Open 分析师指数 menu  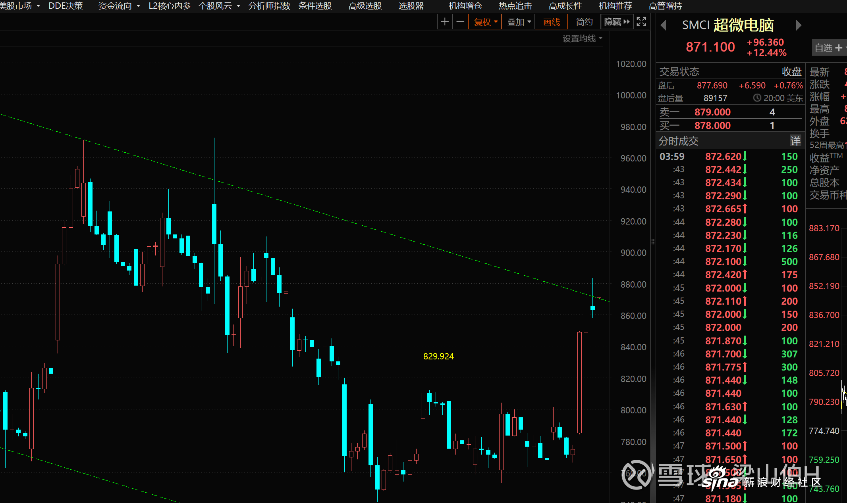pyautogui.click(x=269, y=6)
